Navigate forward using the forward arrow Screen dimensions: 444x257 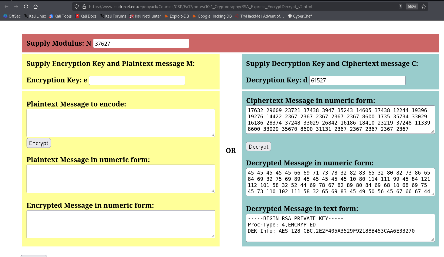pyautogui.click(x=17, y=6)
